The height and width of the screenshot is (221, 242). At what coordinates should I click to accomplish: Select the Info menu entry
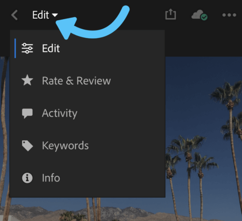click(51, 178)
